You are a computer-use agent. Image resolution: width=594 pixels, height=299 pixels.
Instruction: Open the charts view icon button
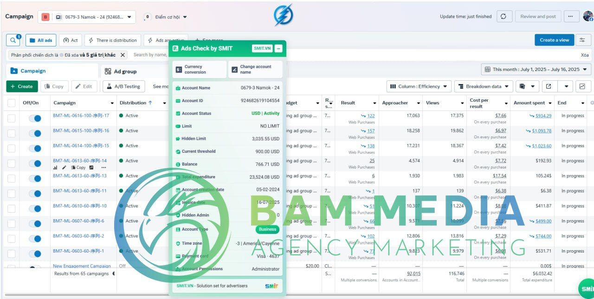tap(583, 86)
